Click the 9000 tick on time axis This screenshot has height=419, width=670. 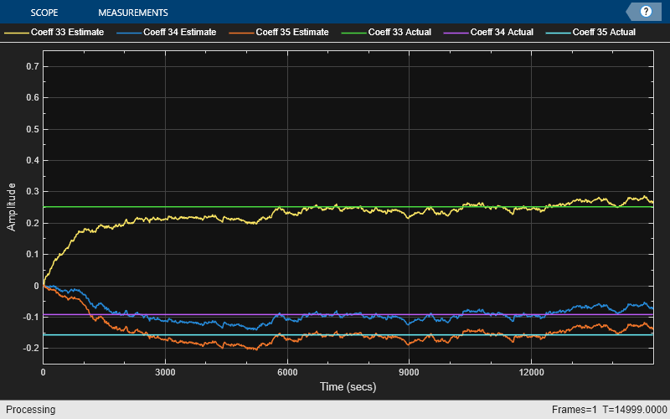point(410,371)
